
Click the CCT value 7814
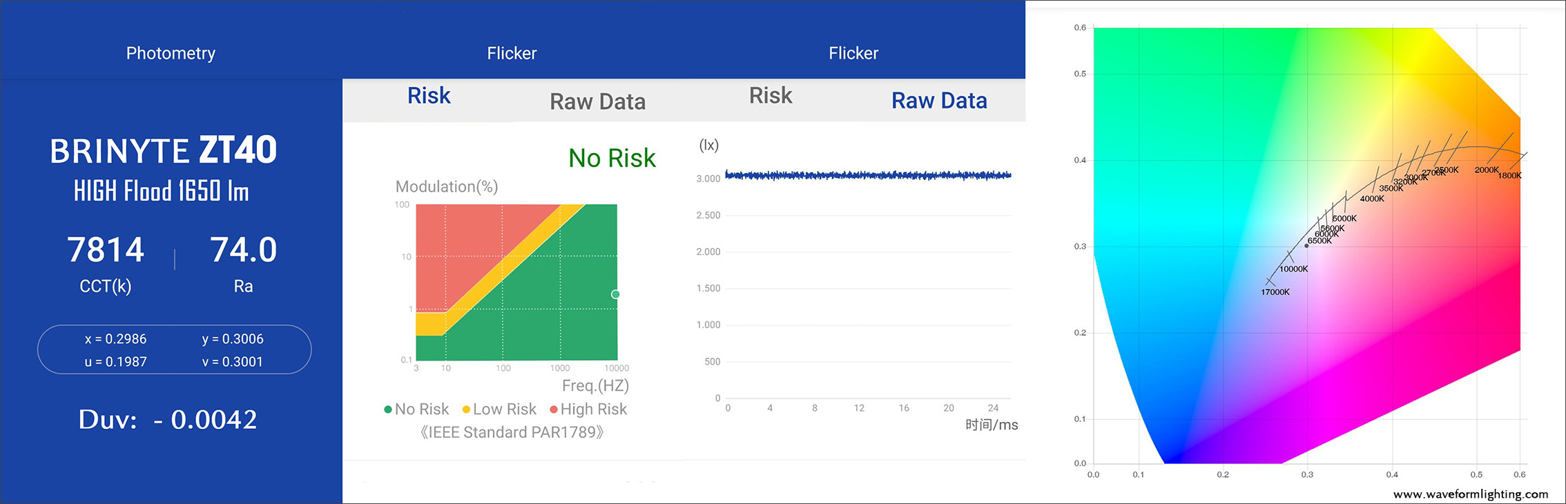pos(106,250)
